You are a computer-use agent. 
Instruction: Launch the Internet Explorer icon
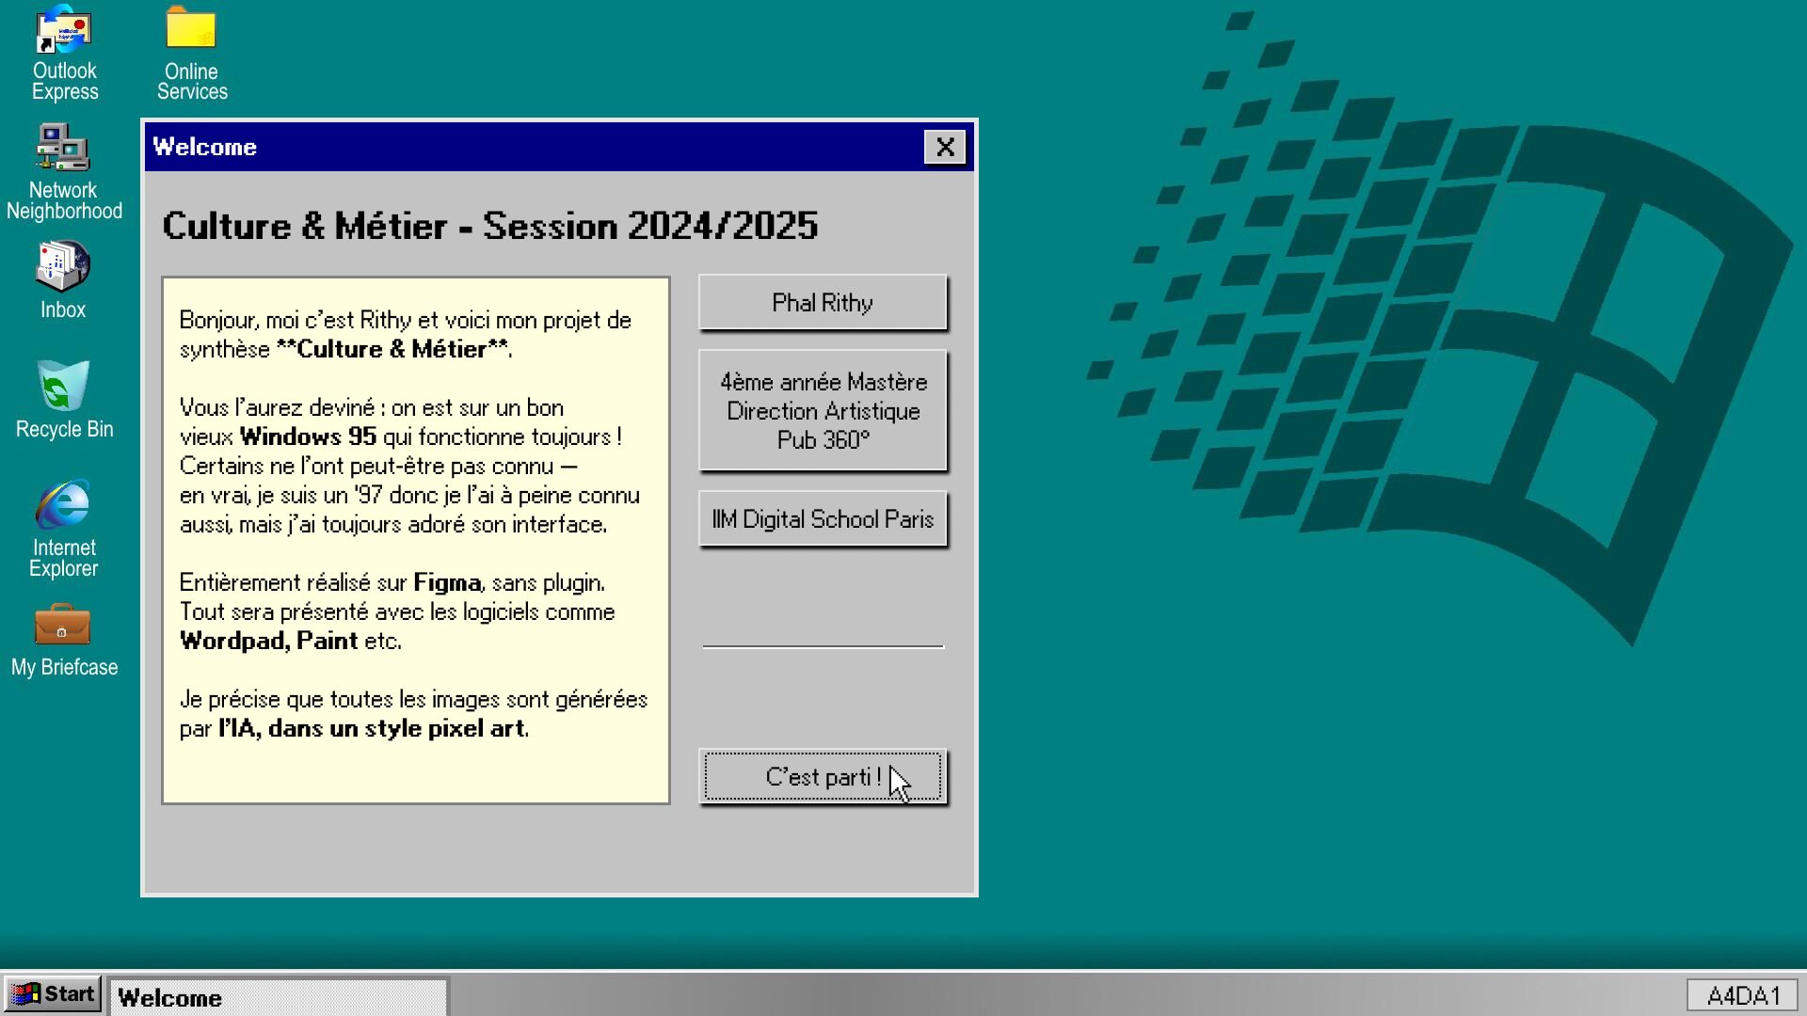click(63, 529)
